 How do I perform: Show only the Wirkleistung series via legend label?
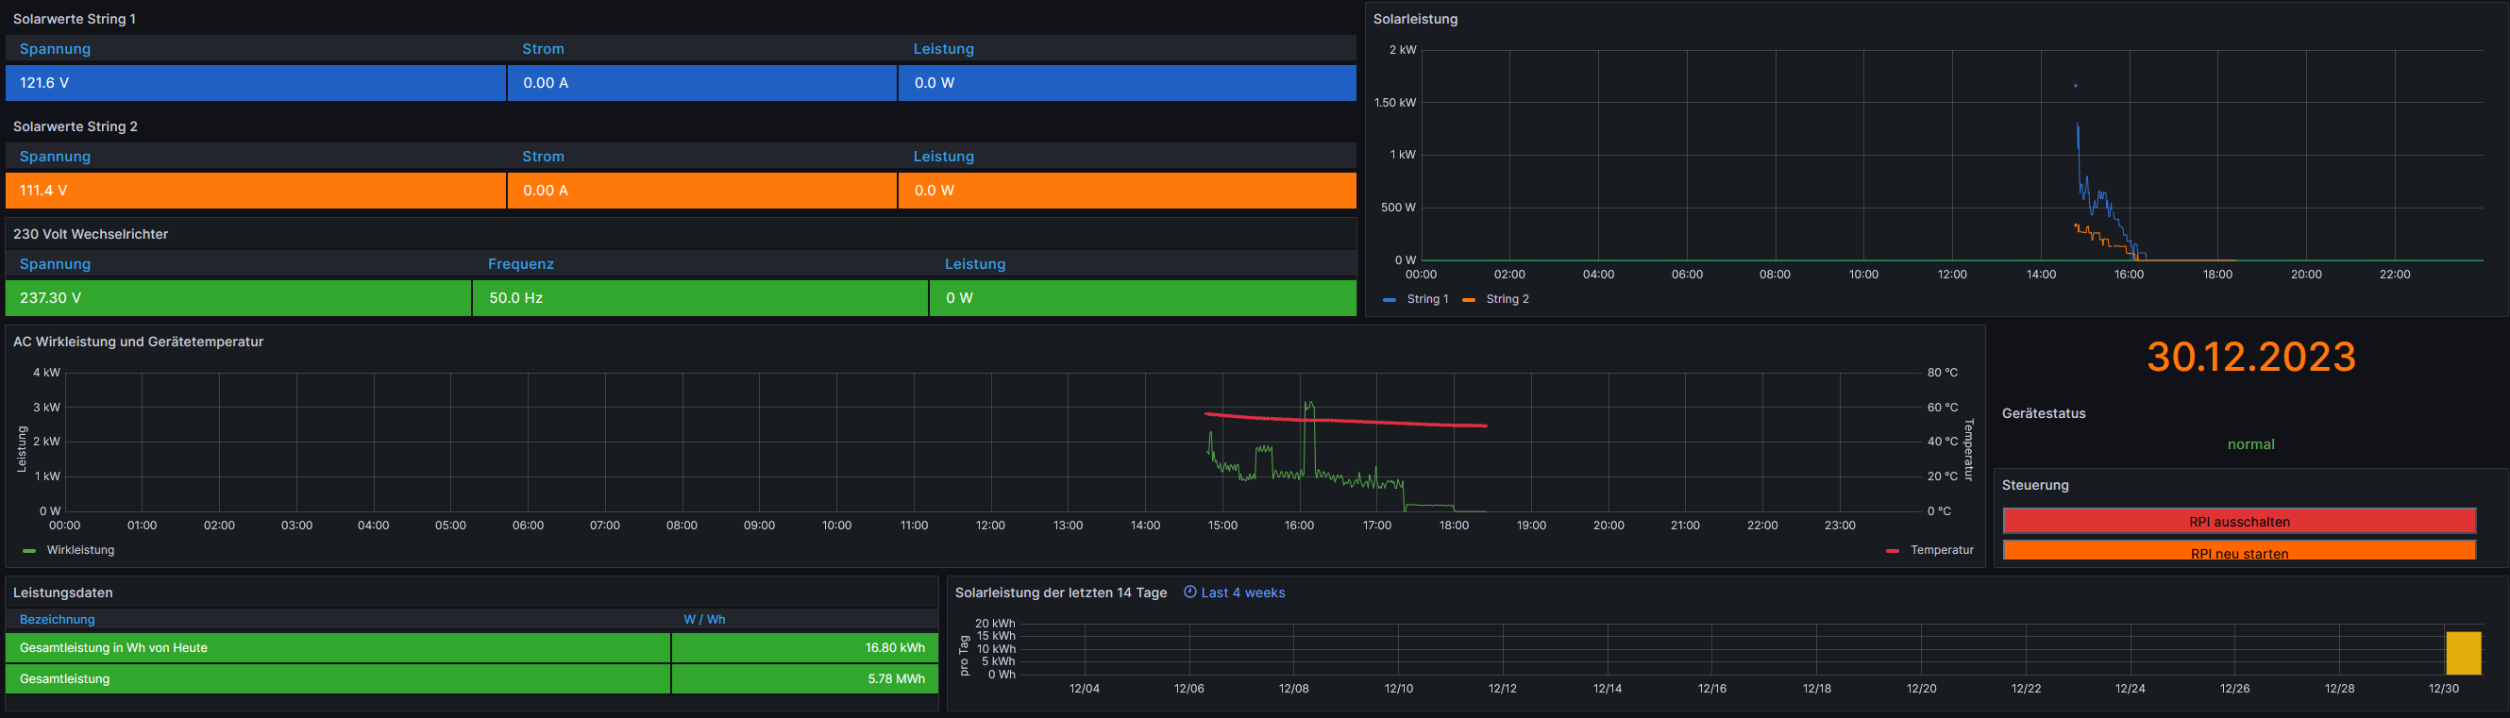tap(80, 550)
